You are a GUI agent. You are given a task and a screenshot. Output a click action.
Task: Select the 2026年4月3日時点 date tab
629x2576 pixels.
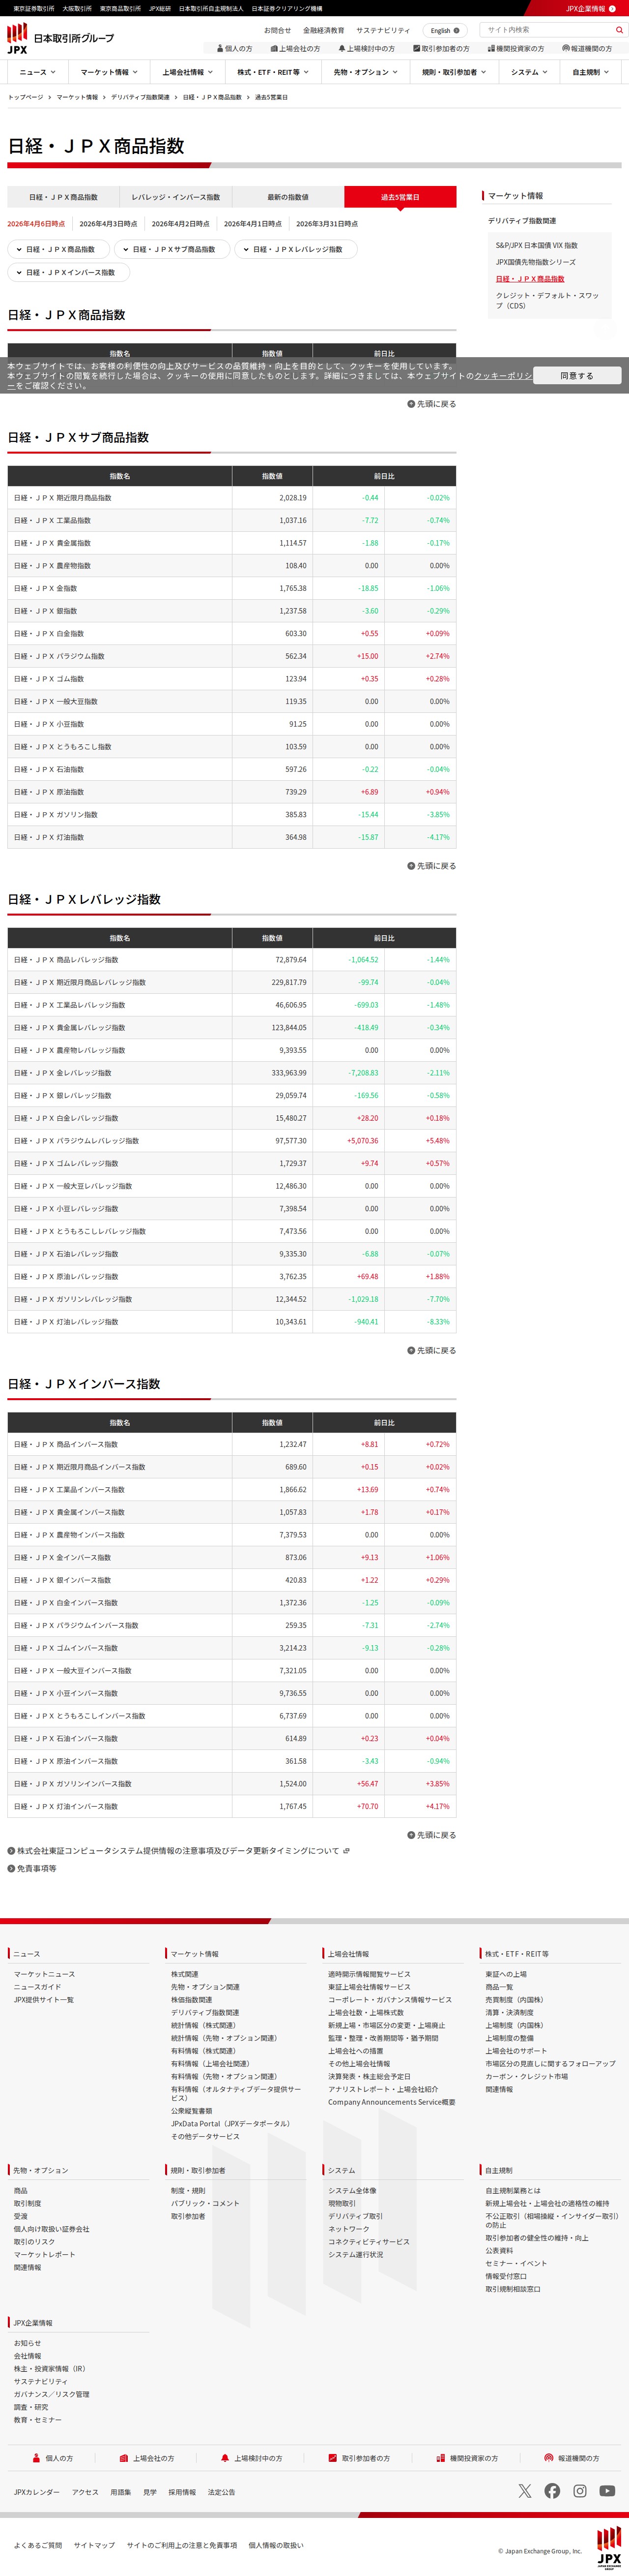click(x=108, y=224)
